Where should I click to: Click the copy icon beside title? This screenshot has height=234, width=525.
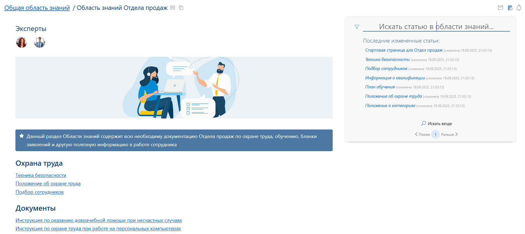(181, 8)
